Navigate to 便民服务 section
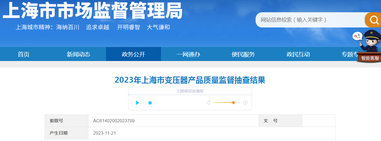The width and height of the screenshot is (381, 141). coord(243,54)
